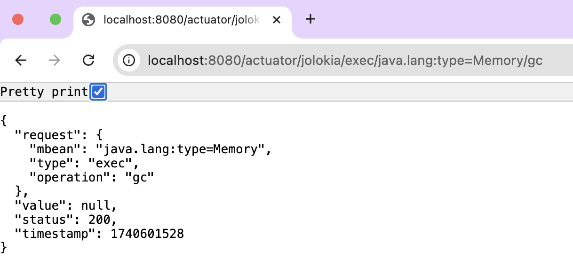Click the timestamp number 1740601528
Viewport: 573px width, 268px height.
tap(147, 234)
